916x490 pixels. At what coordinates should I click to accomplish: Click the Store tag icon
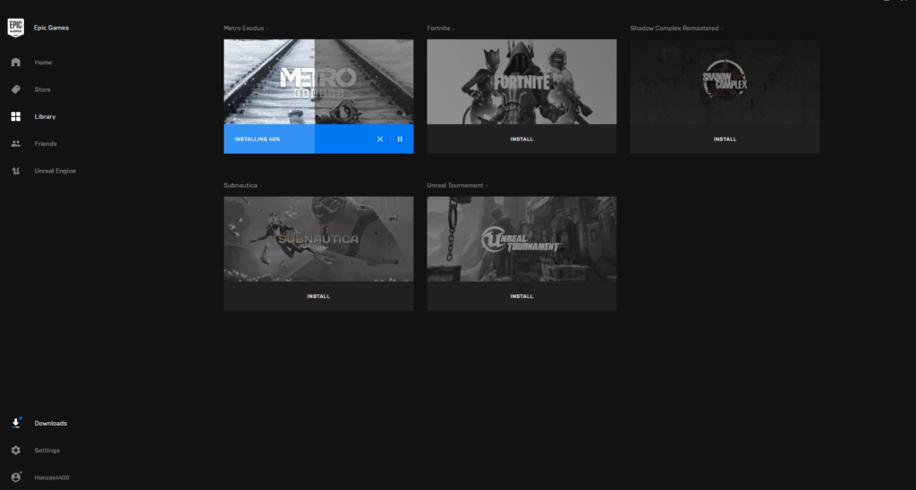15,89
